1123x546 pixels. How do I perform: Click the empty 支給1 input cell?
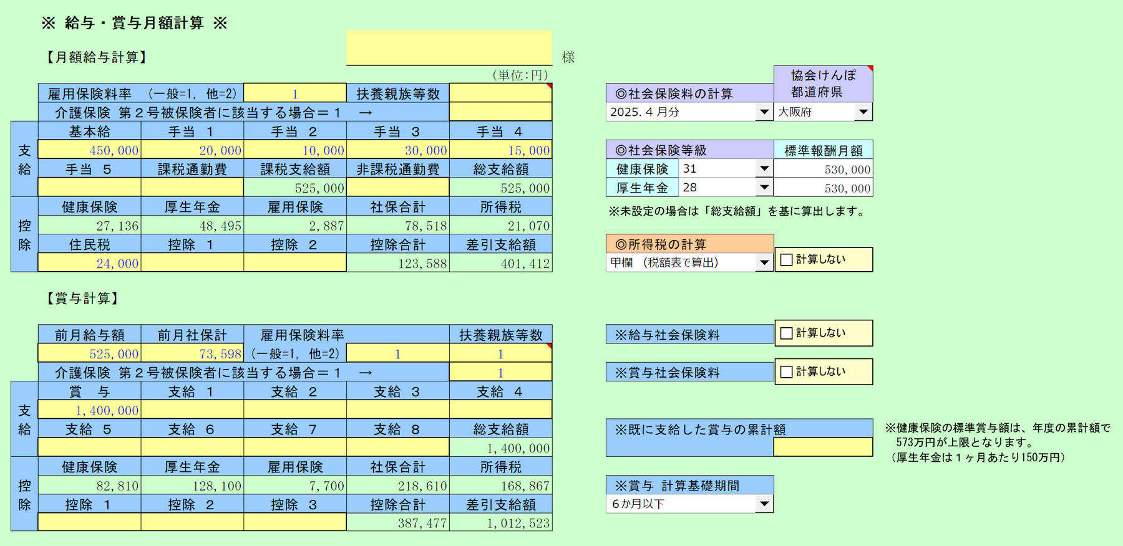pyautogui.click(x=192, y=410)
